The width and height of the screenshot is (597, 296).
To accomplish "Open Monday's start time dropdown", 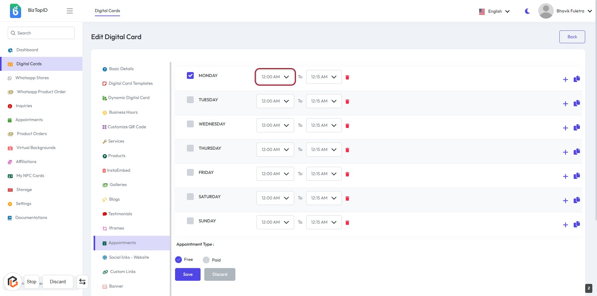I will coord(275,77).
